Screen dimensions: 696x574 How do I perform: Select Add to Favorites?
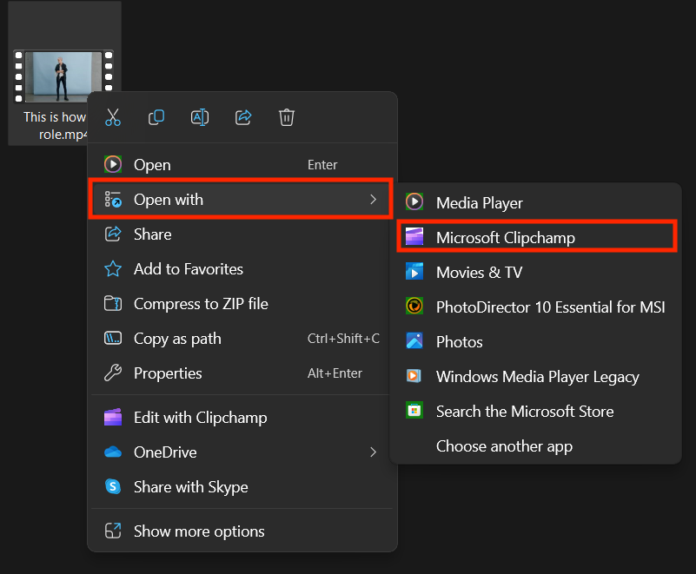point(189,268)
